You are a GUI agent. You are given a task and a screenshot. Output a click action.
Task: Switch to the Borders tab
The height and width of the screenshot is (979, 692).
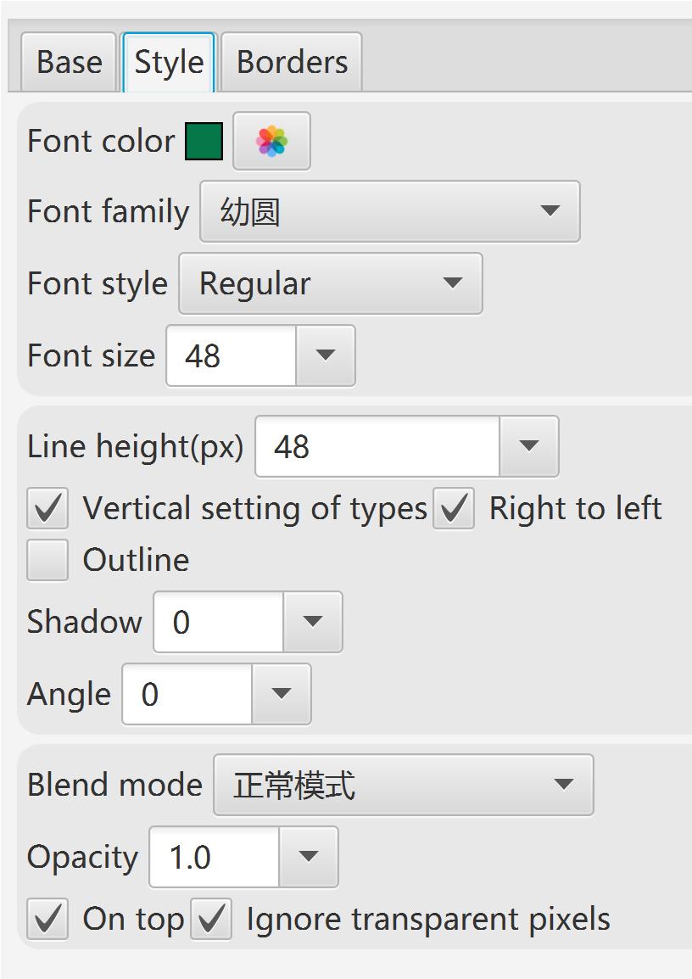pyautogui.click(x=292, y=63)
